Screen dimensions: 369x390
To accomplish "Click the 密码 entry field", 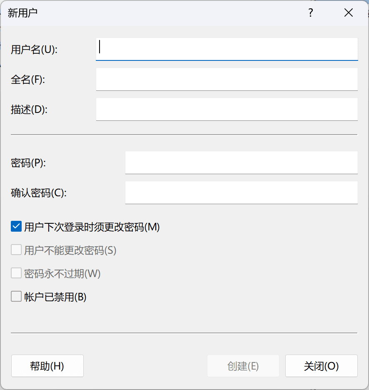I will coord(241,162).
